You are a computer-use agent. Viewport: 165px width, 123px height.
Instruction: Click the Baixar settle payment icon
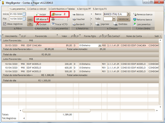(x=53, y=14)
